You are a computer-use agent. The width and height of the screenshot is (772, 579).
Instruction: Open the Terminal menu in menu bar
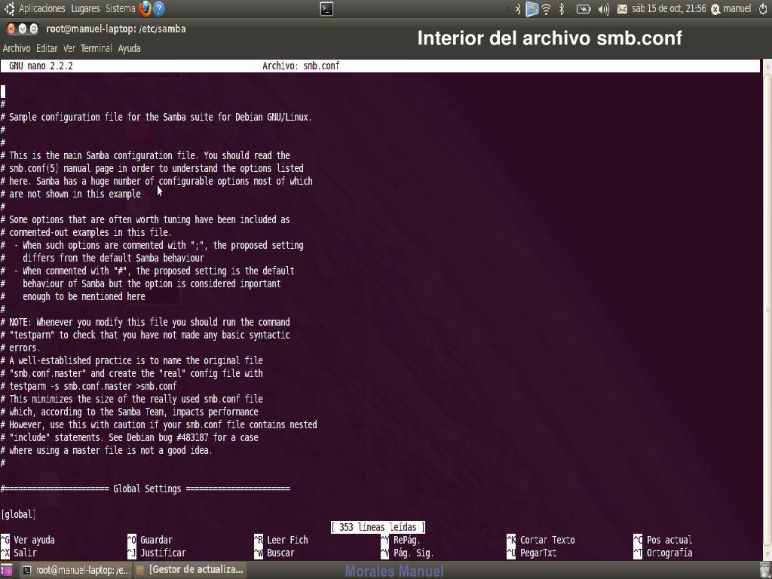click(96, 48)
